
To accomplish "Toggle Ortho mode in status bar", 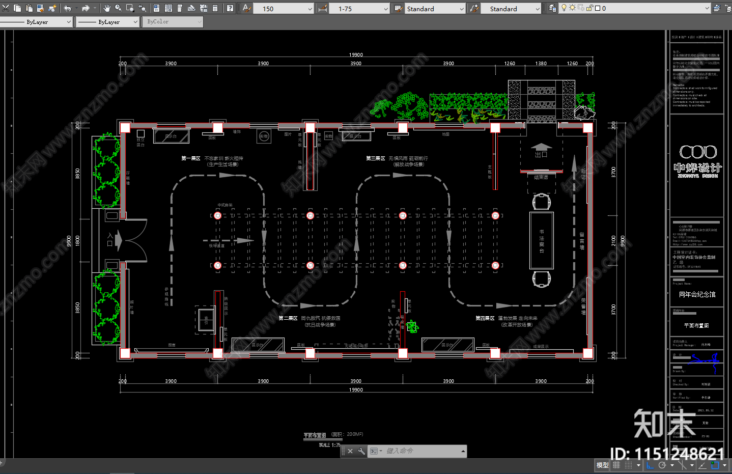I will point(650,465).
